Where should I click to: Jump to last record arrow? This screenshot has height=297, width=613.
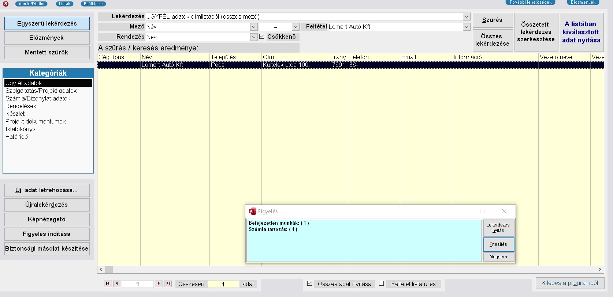tap(168, 284)
